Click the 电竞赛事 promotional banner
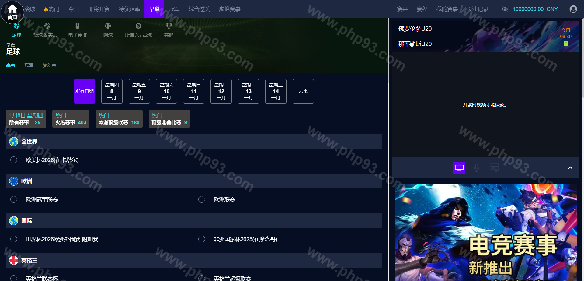The width and height of the screenshot is (584, 281). [486, 233]
